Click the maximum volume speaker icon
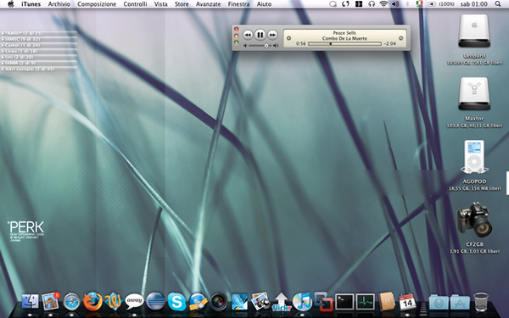 point(276,46)
